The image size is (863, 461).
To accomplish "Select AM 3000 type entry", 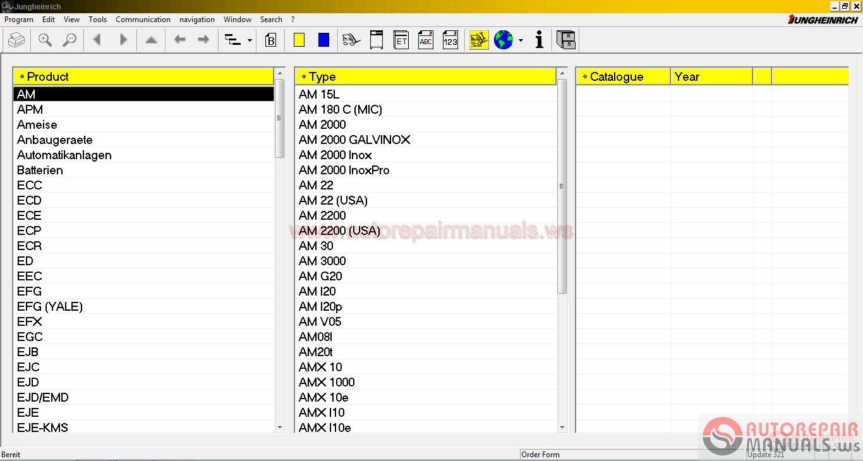I will click(x=426, y=261).
